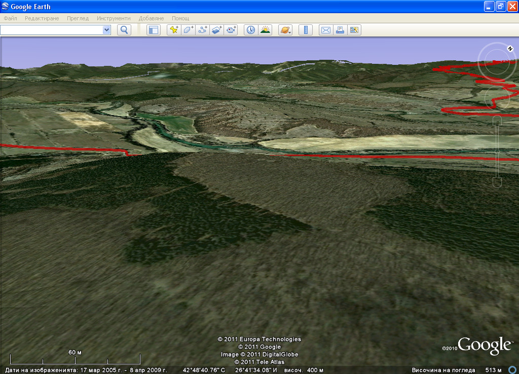This screenshot has width=519, height=374.
Task: Click the move joystick control
Action: click(497, 98)
